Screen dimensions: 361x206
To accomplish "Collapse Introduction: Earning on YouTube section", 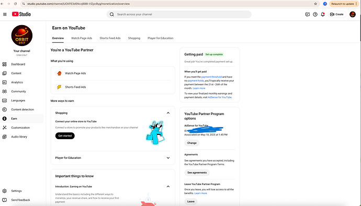I will [168, 187].
